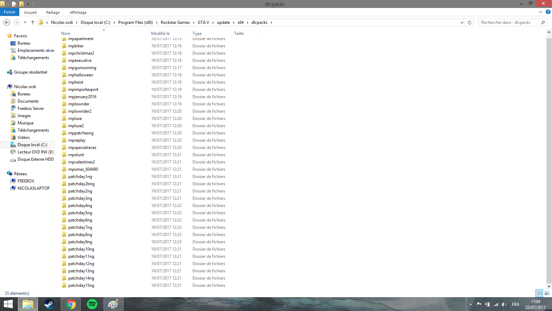Open the address bar history dropdown

[x=462, y=22]
